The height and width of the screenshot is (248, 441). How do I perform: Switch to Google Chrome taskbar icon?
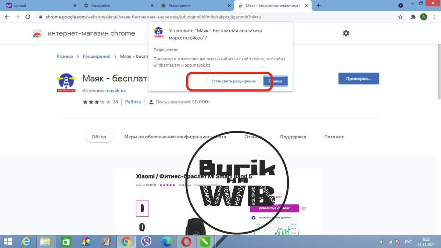tap(126, 241)
